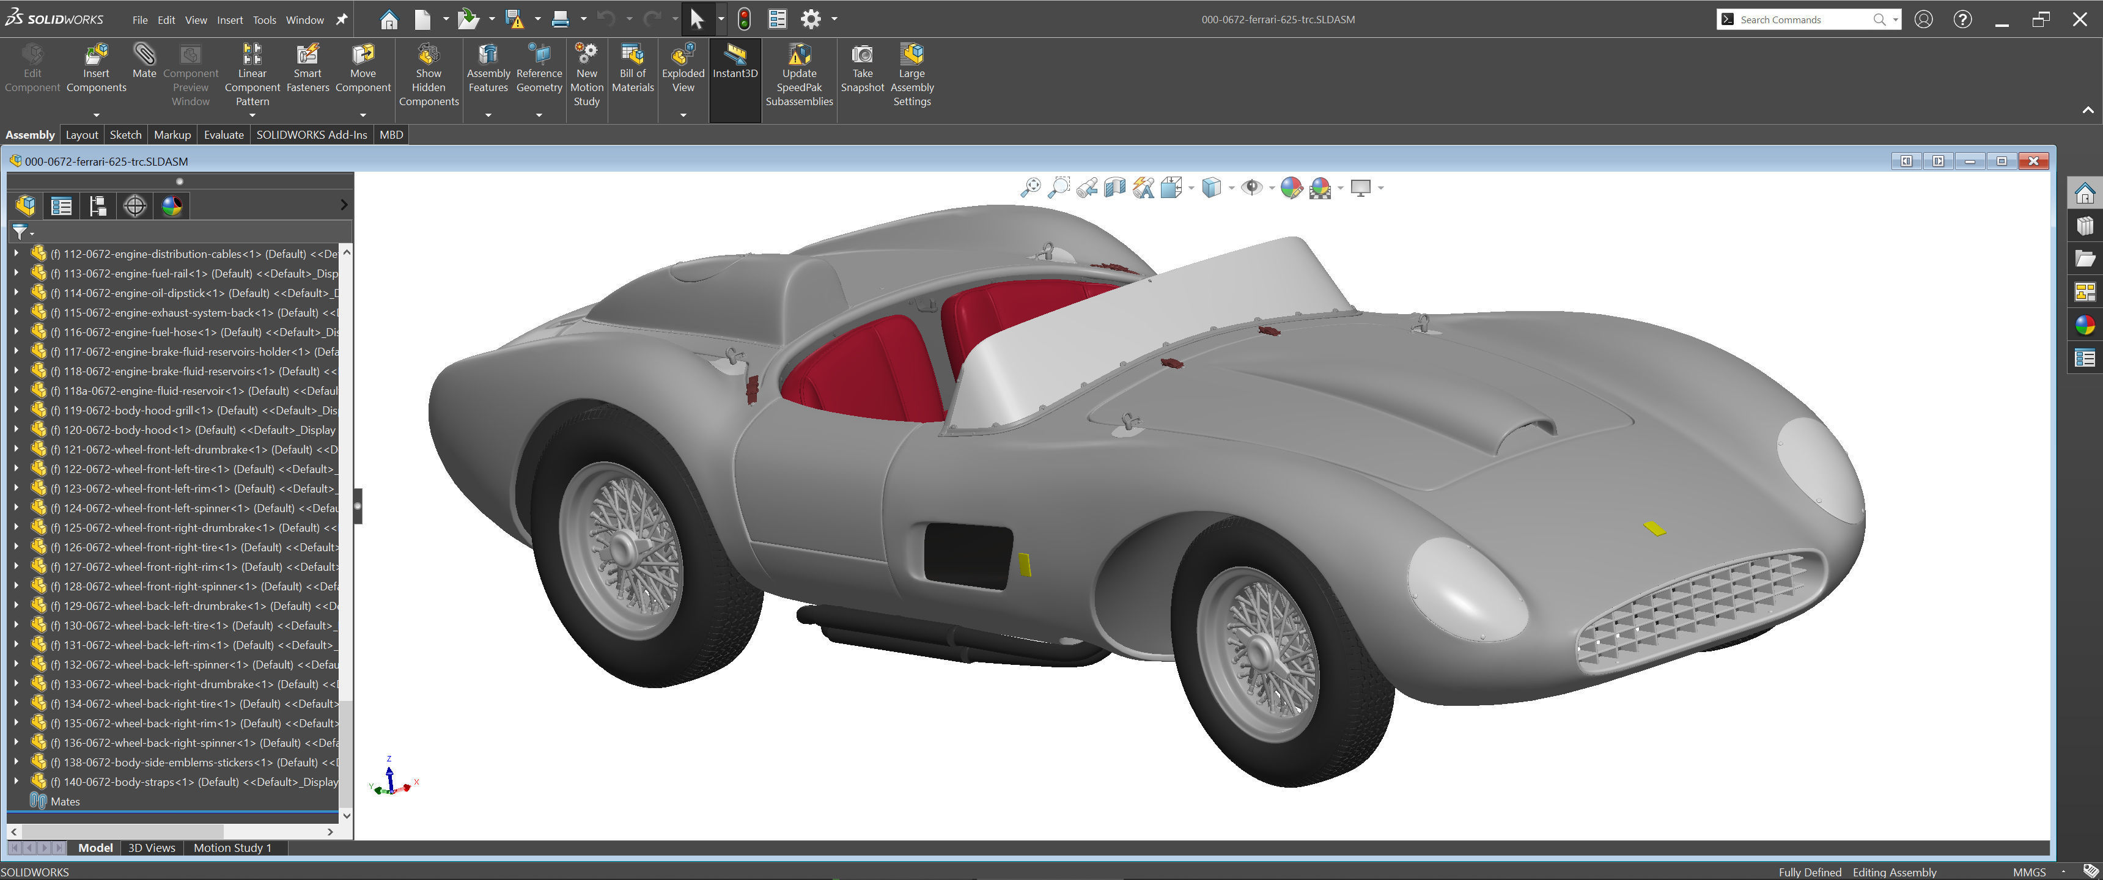Image resolution: width=2103 pixels, height=880 pixels.
Task: Expand the FeatureManager tabs chevron
Action: [344, 205]
